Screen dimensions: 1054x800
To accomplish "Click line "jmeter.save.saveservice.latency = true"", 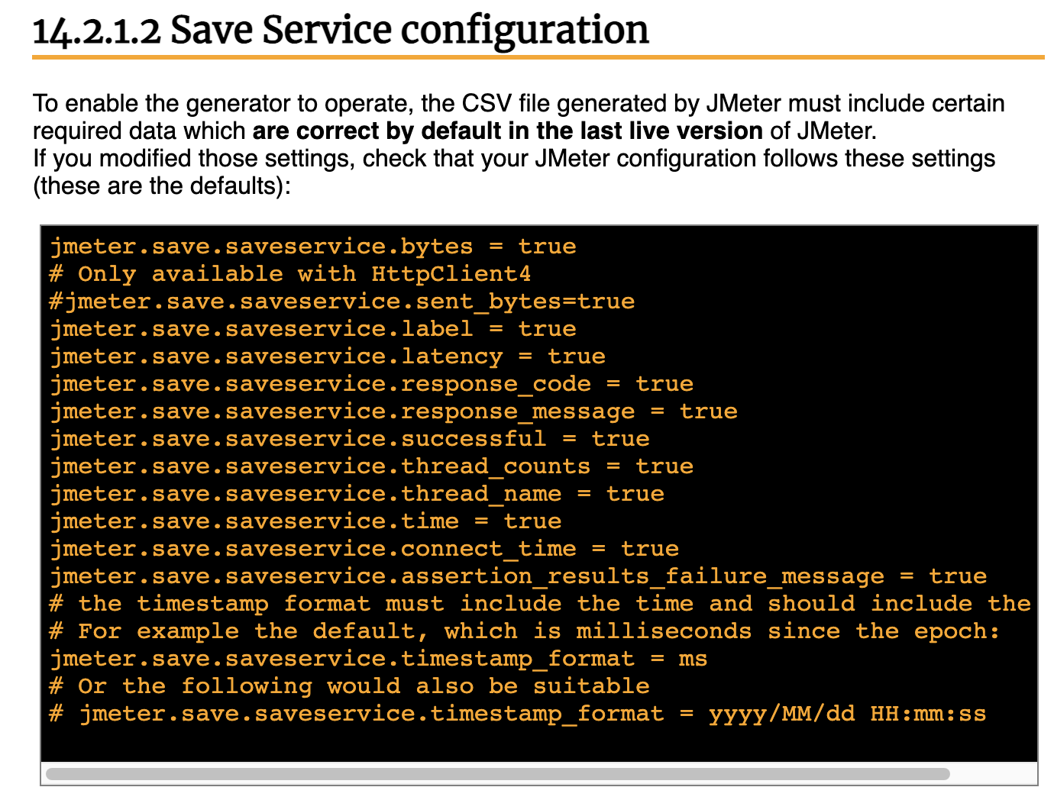I will [x=328, y=356].
